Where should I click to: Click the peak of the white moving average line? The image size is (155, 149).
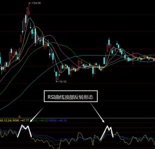[x=30, y=18]
